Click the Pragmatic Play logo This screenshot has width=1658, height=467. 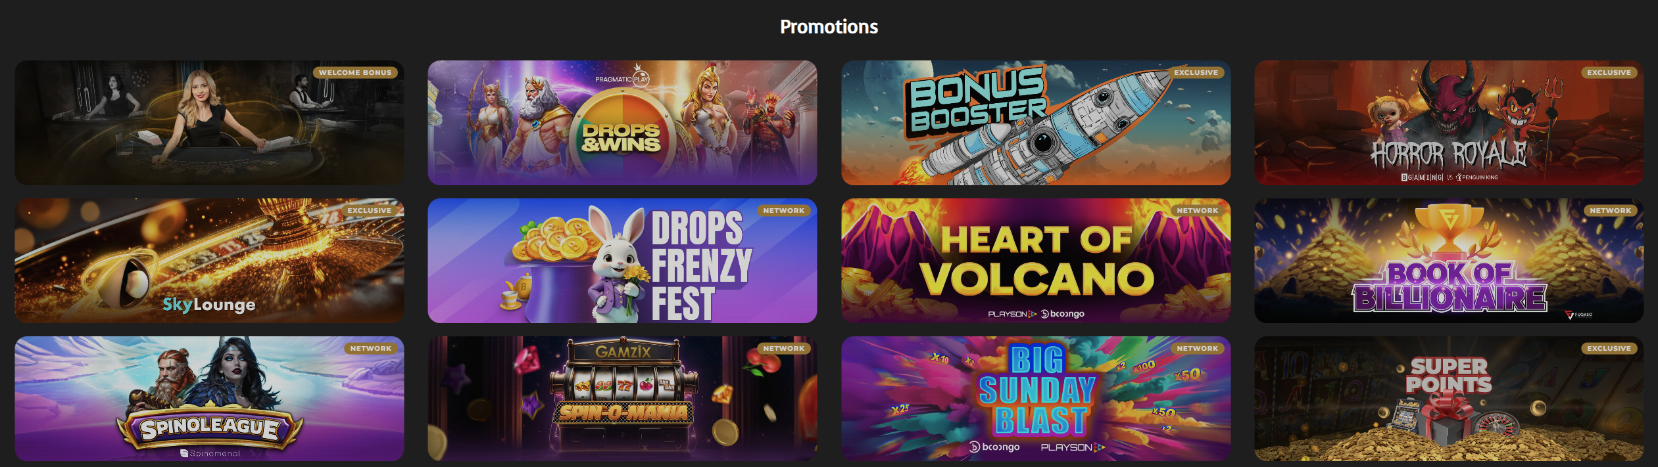pyautogui.click(x=622, y=77)
